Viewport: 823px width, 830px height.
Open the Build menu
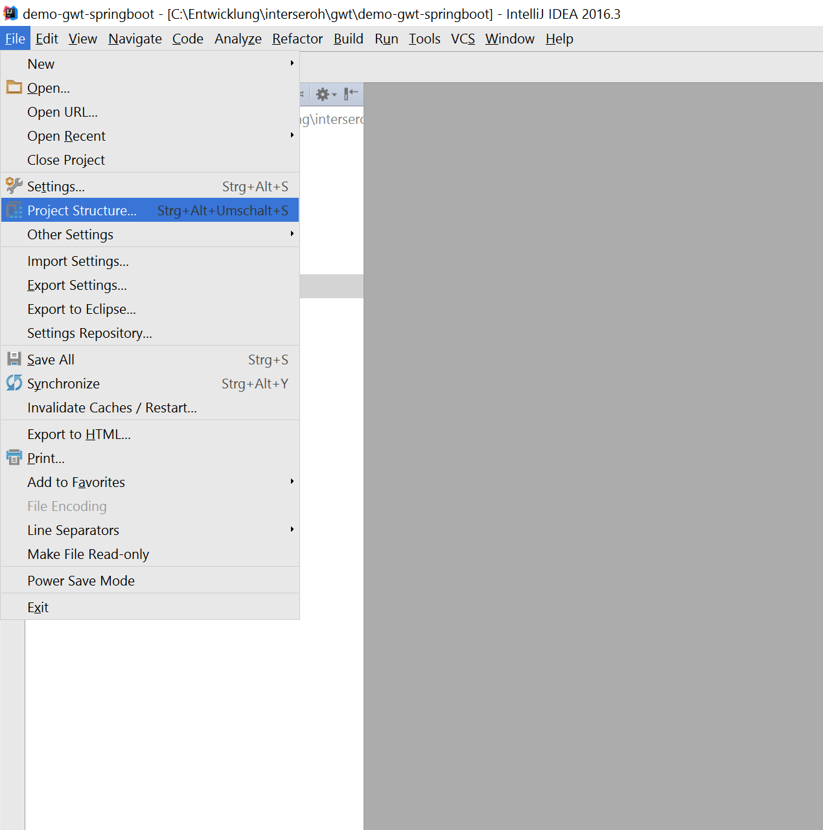(x=349, y=39)
